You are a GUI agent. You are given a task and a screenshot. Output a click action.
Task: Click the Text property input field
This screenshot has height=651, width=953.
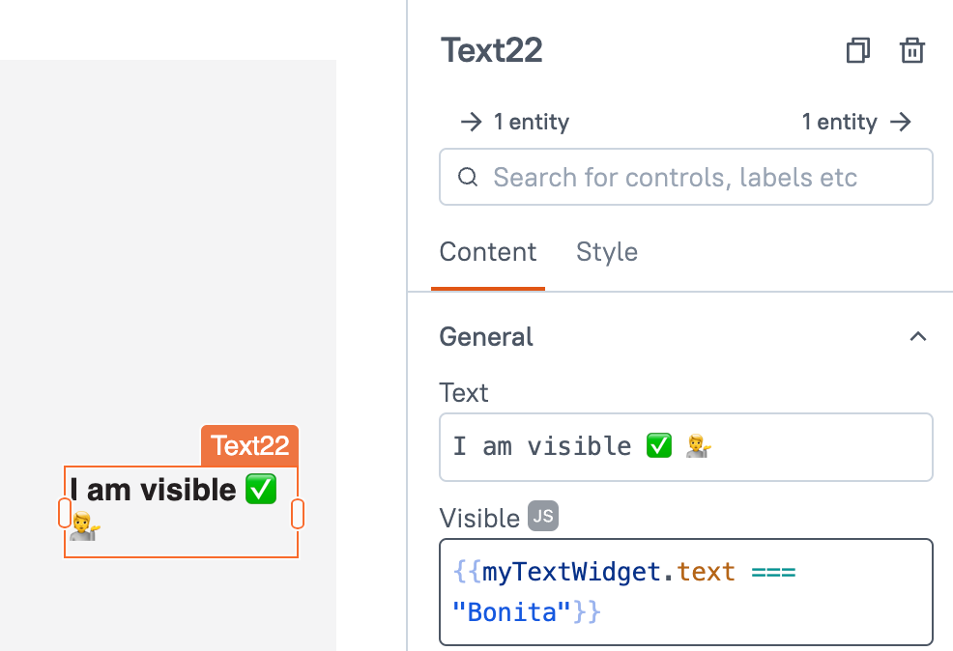[685, 447]
